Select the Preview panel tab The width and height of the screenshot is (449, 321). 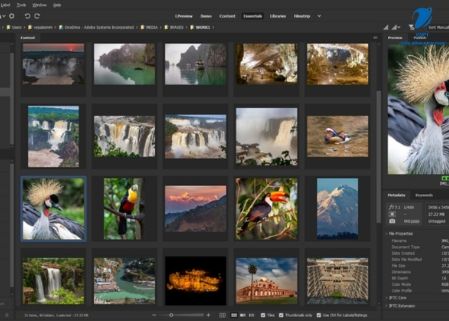coord(395,37)
